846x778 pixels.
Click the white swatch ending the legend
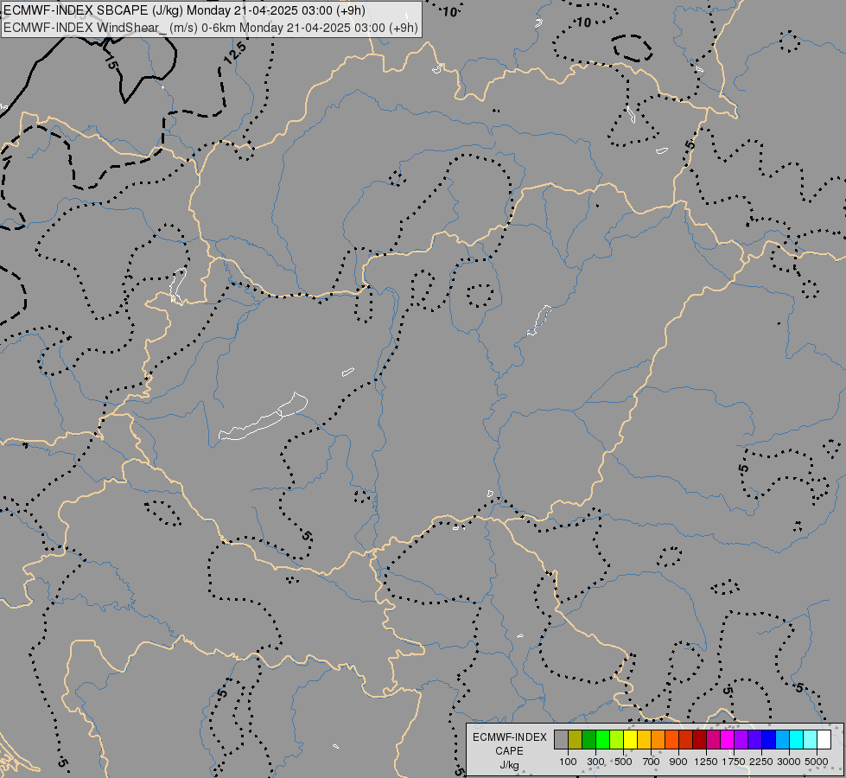coord(824,739)
